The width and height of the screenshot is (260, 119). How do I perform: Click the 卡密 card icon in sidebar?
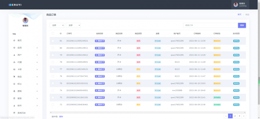click(x=14, y=70)
